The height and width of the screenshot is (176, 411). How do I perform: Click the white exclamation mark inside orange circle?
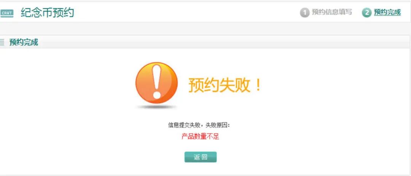point(157,82)
